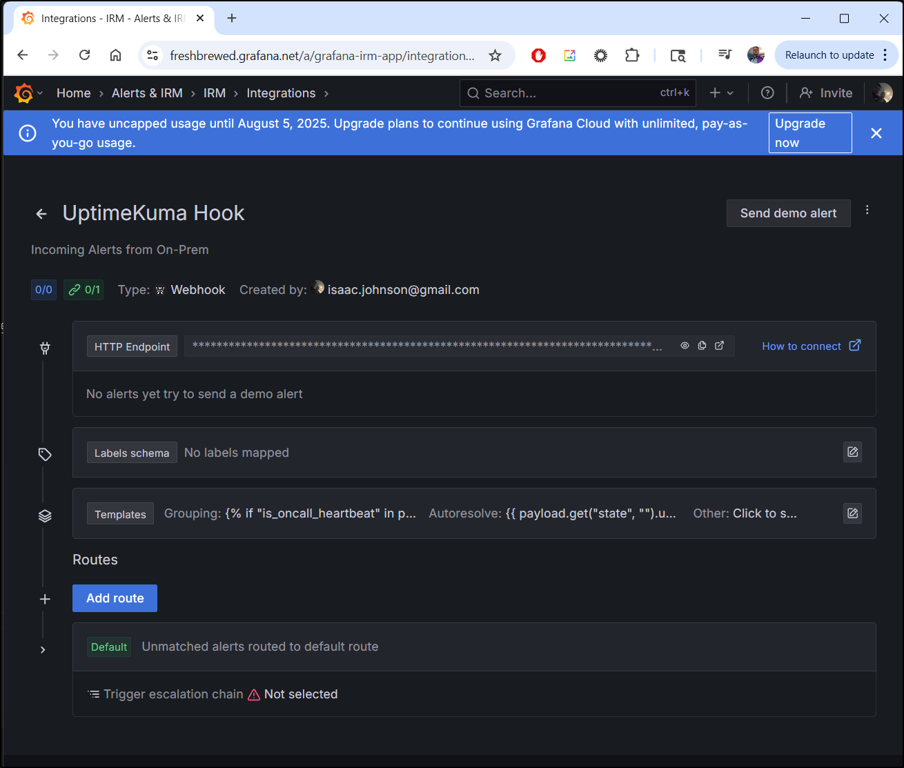The height and width of the screenshot is (768, 904).
Task: Click the plug icon on timeline
Action: (45, 348)
